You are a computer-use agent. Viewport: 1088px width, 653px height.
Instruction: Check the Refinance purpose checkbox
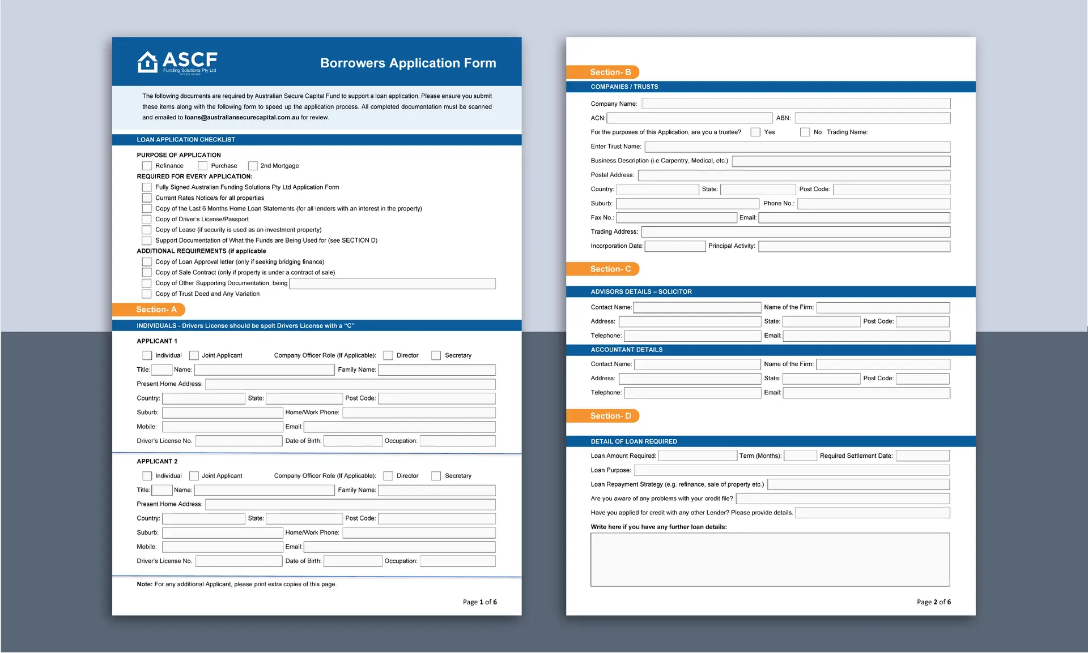tap(147, 165)
